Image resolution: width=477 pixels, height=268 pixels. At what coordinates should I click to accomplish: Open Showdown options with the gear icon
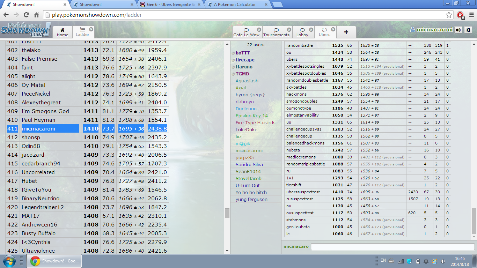(x=468, y=30)
